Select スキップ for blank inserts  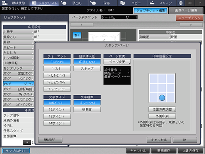(87, 69)
